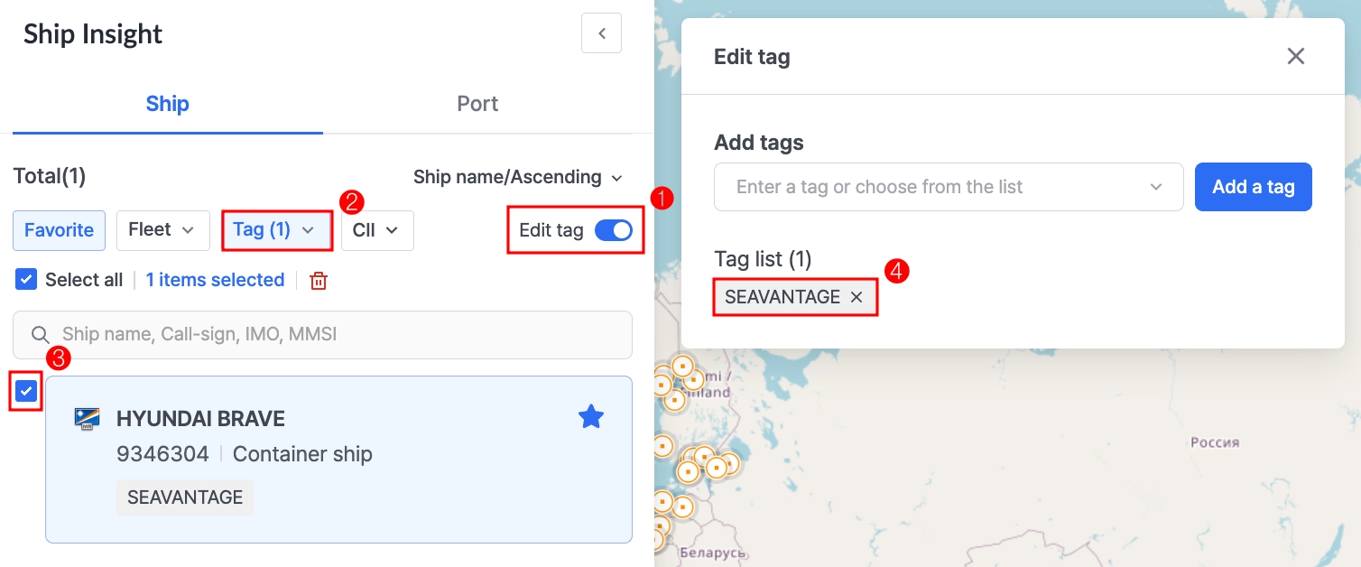Image resolution: width=1361 pixels, height=567 pixels.
Task: Click the ship name search field
Action: pos(334,335)
